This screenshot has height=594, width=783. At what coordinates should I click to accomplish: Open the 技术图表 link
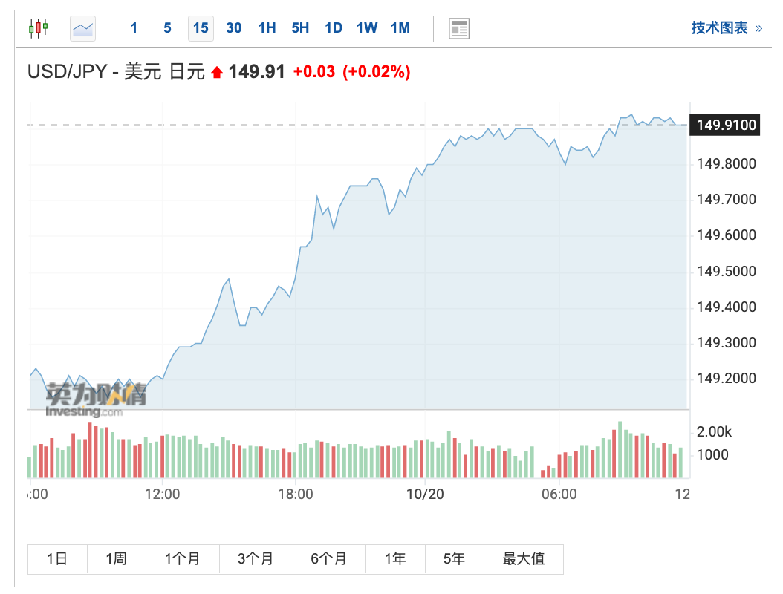pos(719,28)
